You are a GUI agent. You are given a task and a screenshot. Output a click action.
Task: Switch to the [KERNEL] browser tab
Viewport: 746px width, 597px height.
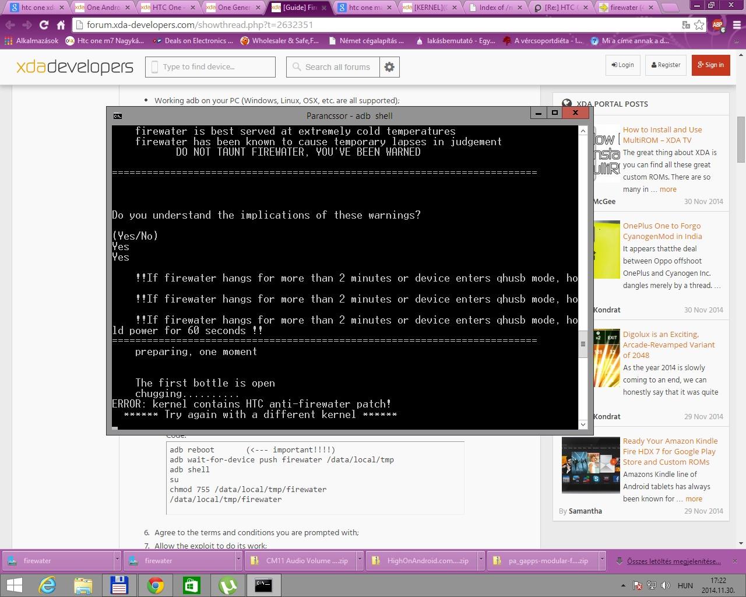(430, 8)
